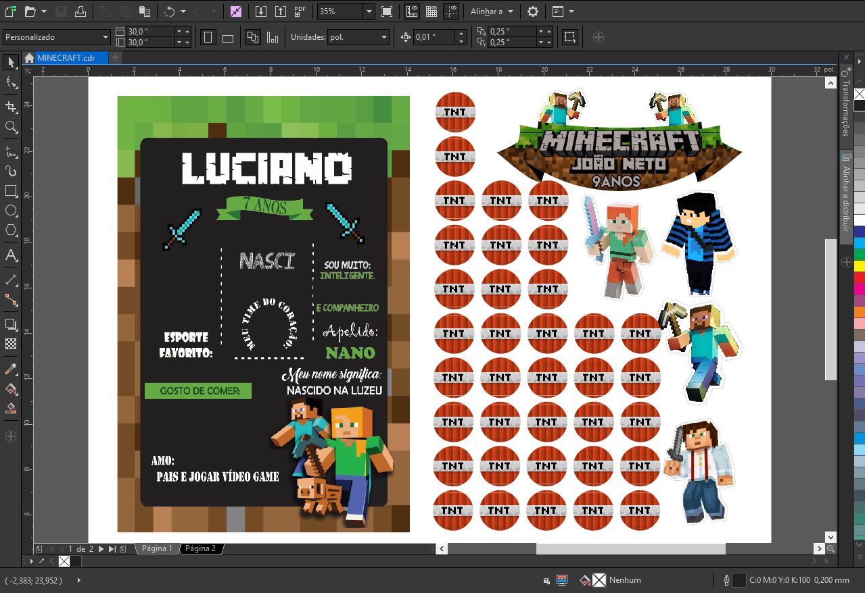Image resolution: width=865 pixels, height=593 pixels.
Task: Open the zoom level dropdown
Action: pyautogui.click(x=369, y=11)
